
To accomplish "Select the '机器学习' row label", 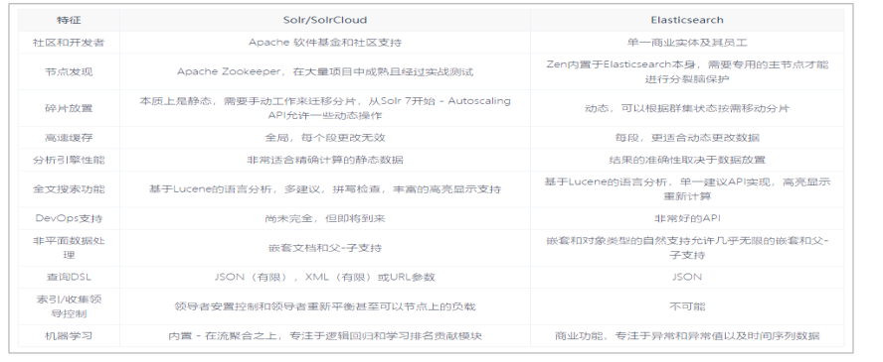I will [69, 335].
